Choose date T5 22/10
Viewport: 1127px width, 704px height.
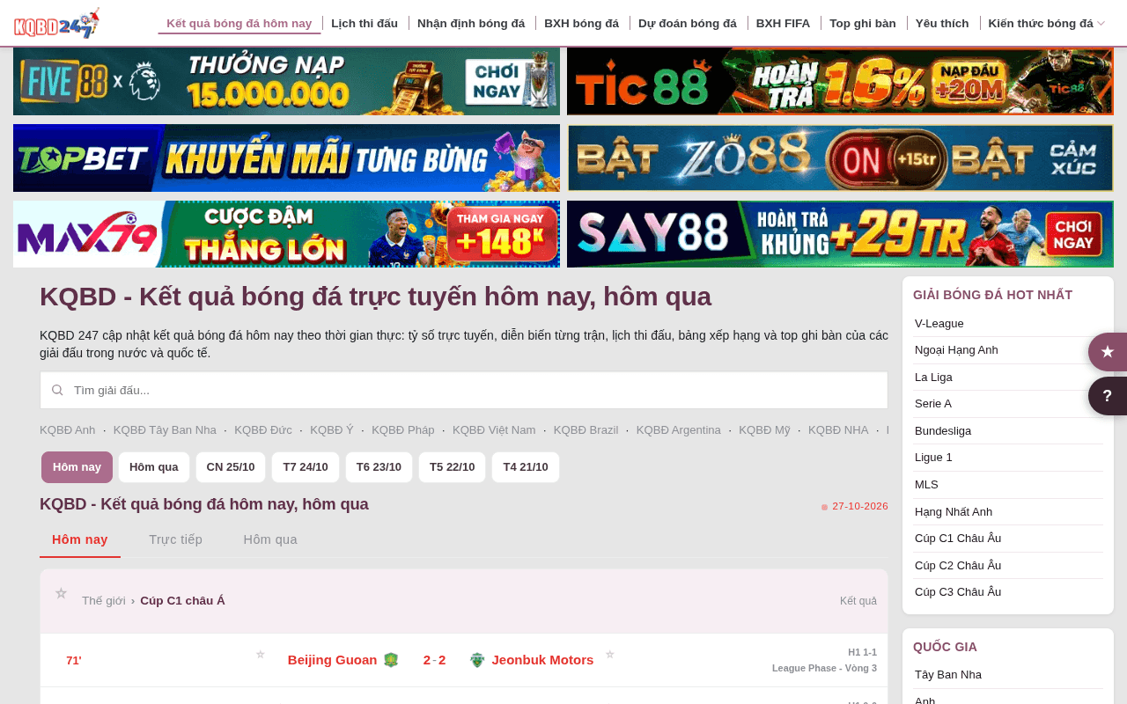click(x=453, y=467)
